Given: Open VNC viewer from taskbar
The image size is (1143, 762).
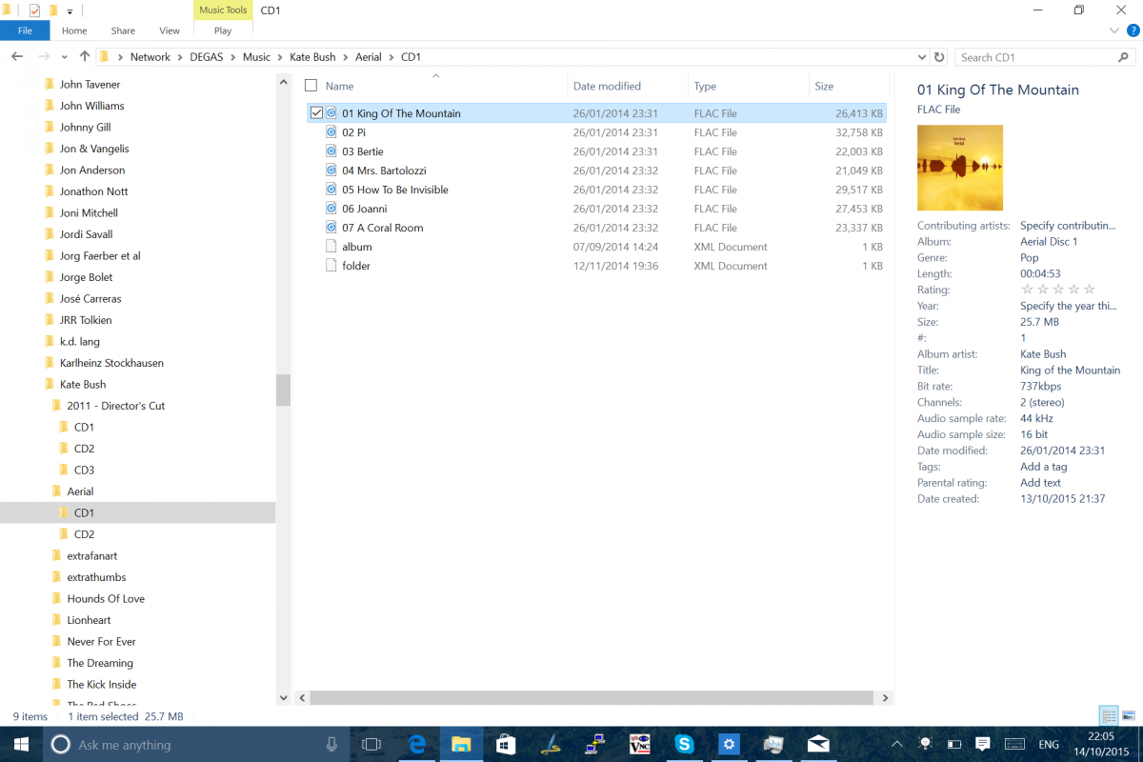Looking at the screenshot, I should (x=640, y=744).
